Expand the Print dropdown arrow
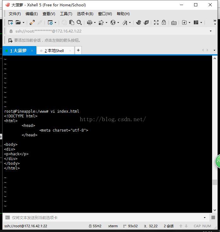Viewport: 220px width, 232px height. pyautogui.click(x=95, y=23)
